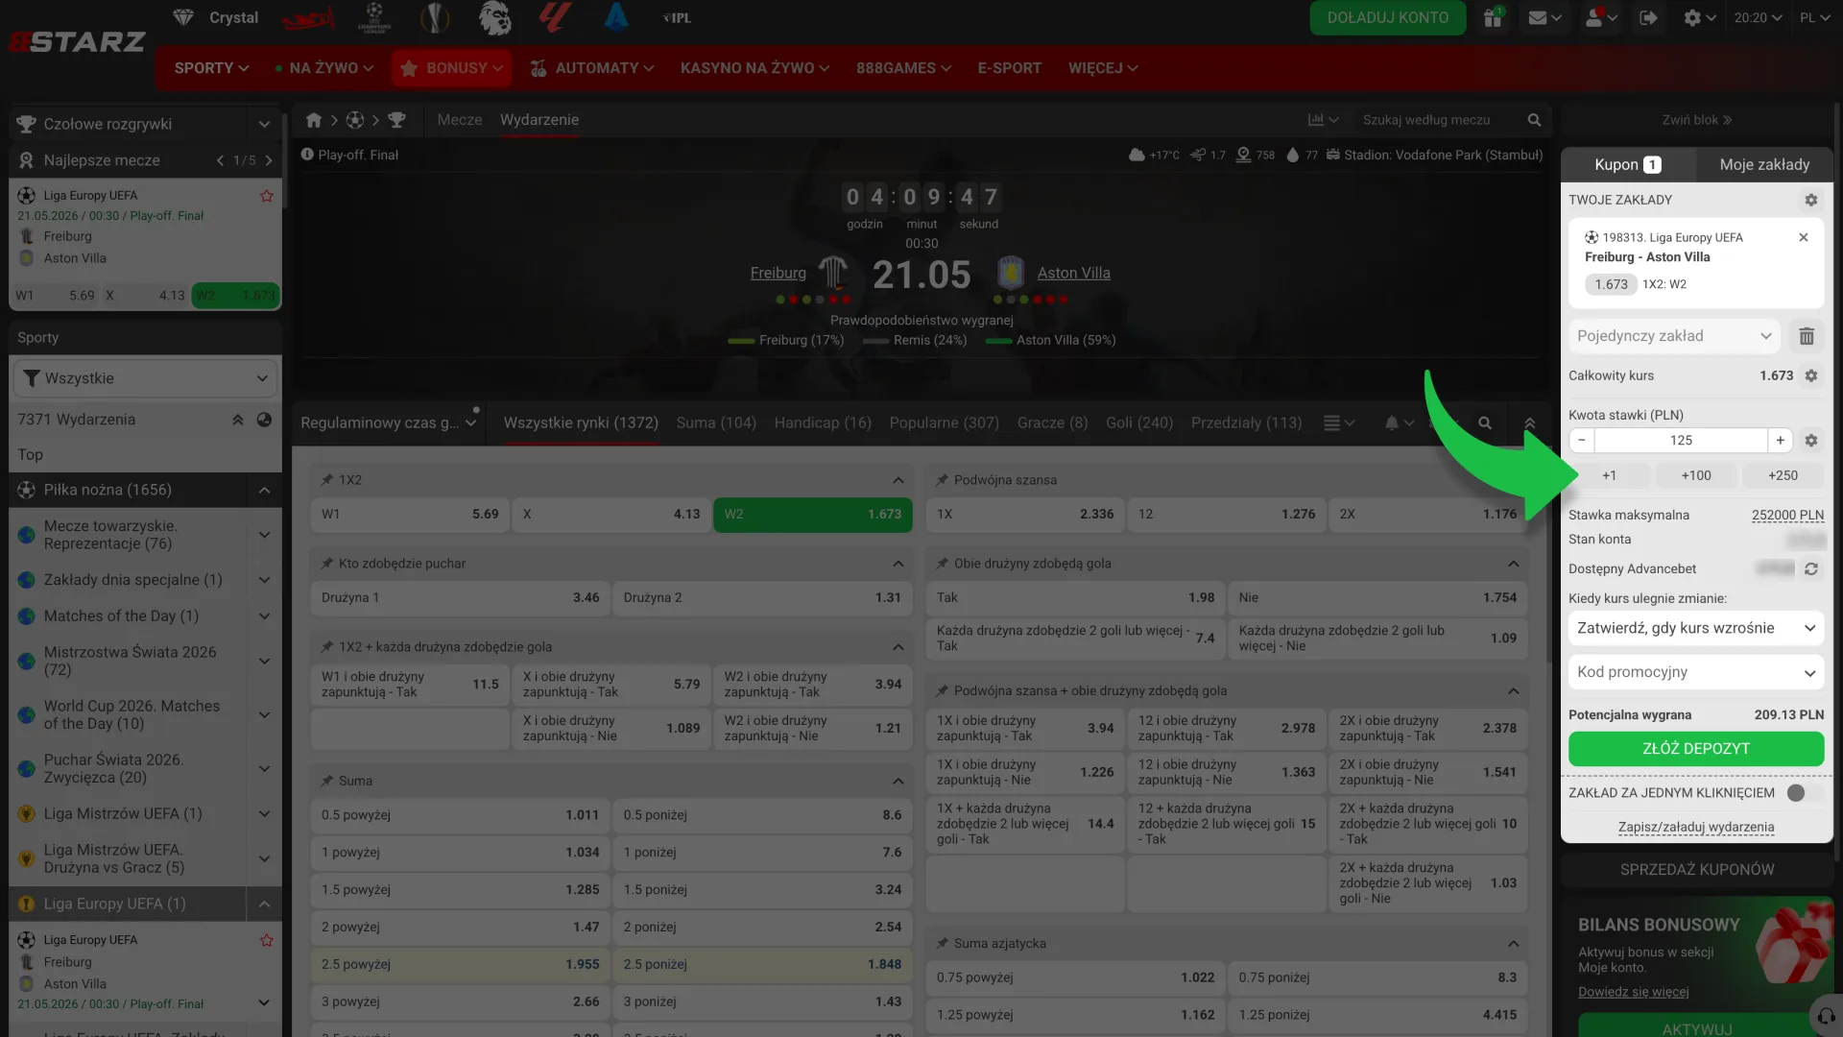Click the globe icon beside 7371 Wydarzenia
This screenshot has height=1037, width=1843.
(x=264, y=420)
